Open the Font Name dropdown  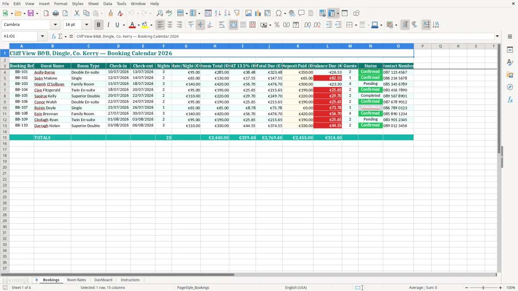pyautogui.click(x=55, y=25)
